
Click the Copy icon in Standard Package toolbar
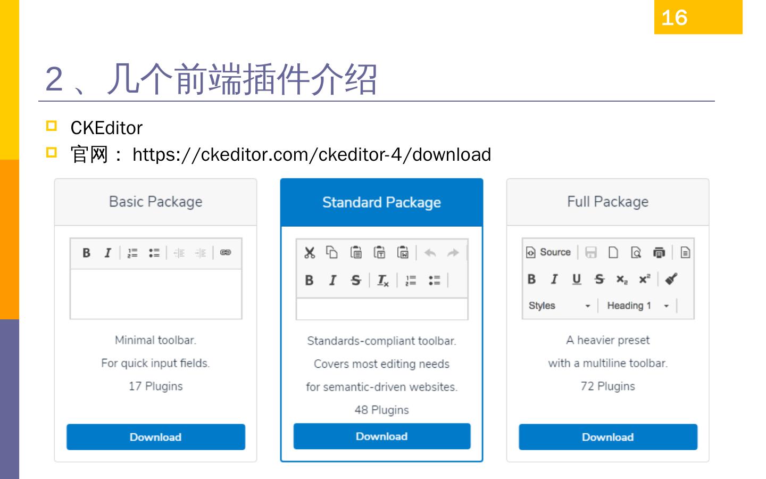(332, 252)
